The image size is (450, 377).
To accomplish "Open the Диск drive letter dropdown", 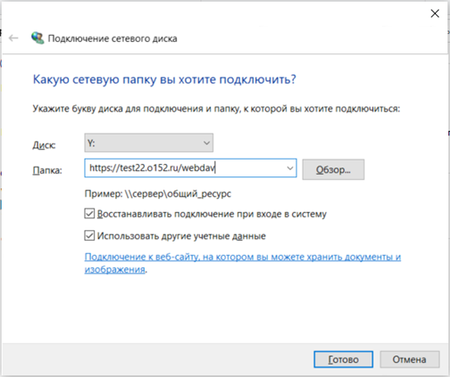I will 149,143.
